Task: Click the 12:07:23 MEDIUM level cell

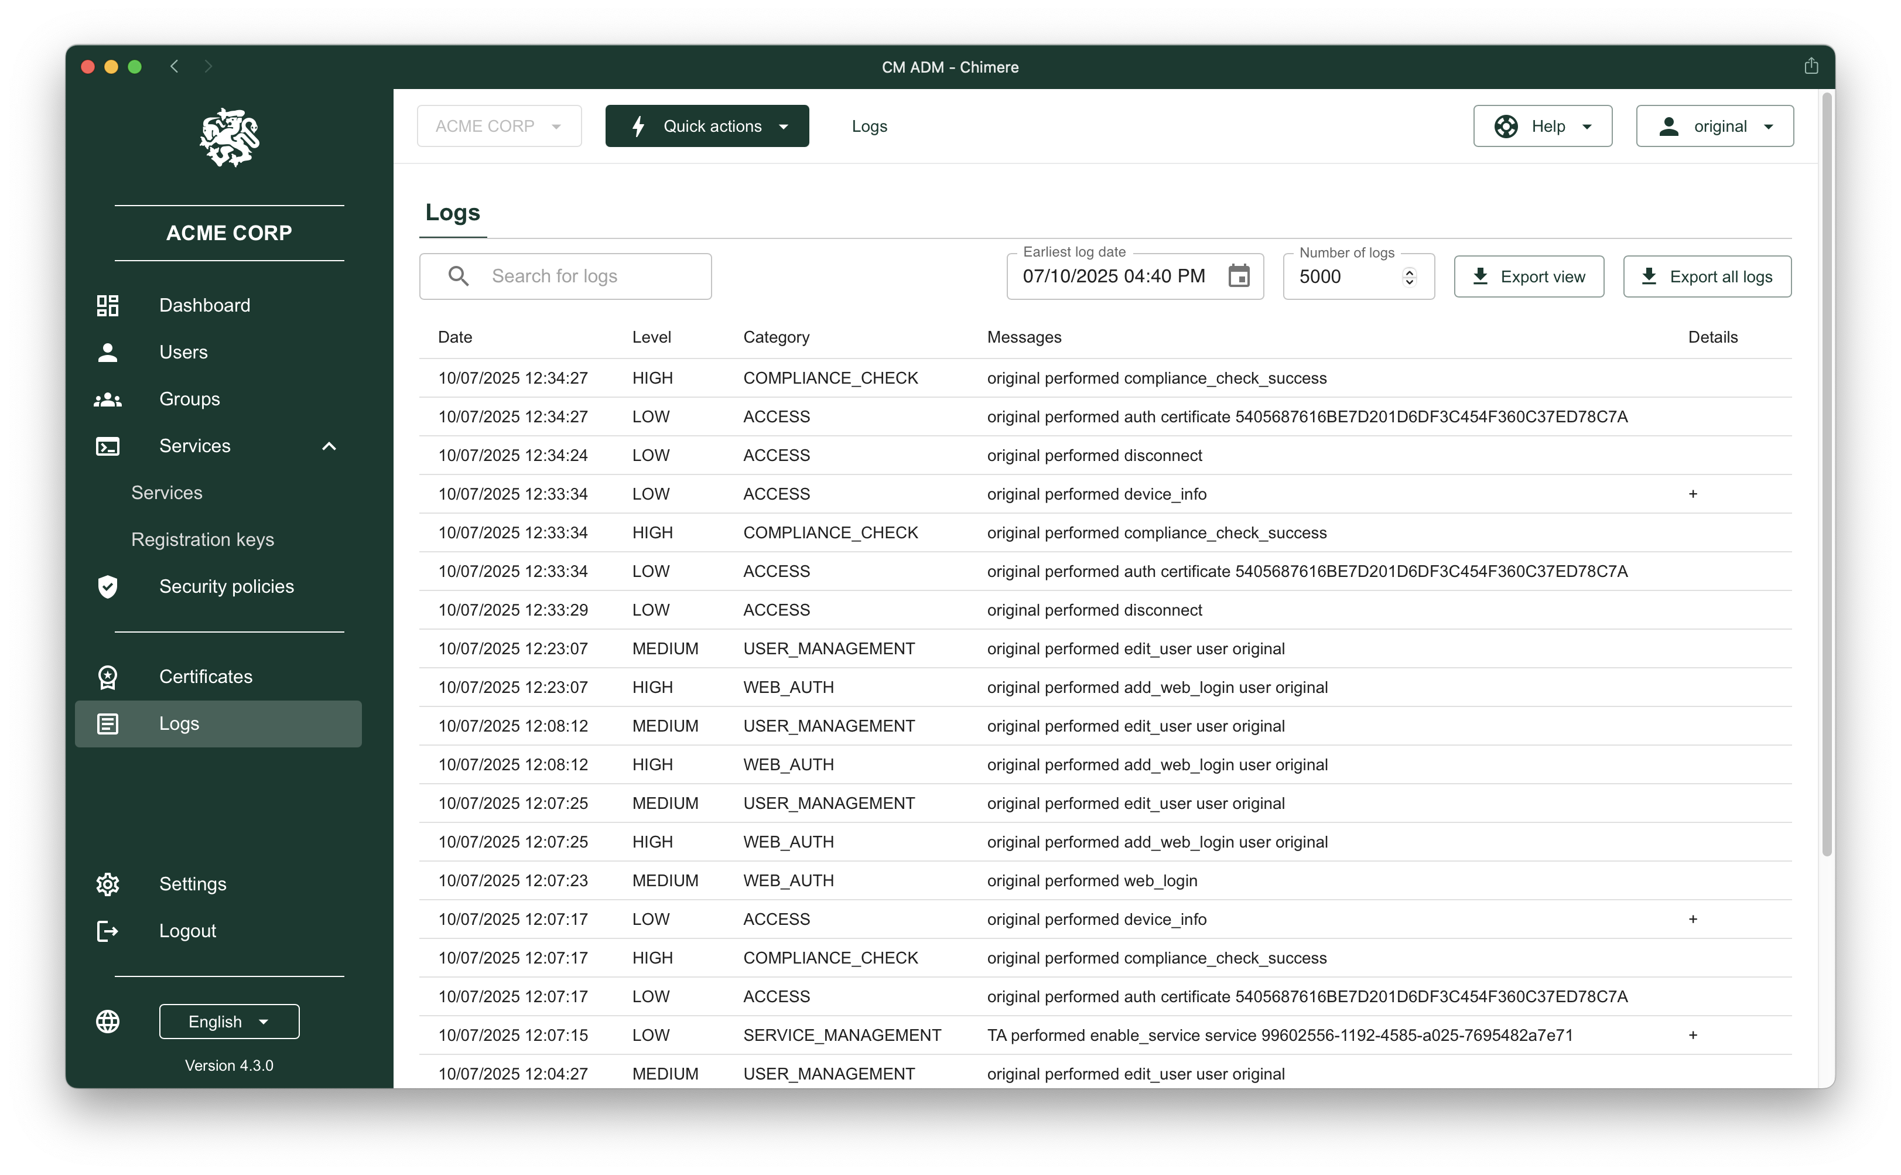Action: point(665,880)
